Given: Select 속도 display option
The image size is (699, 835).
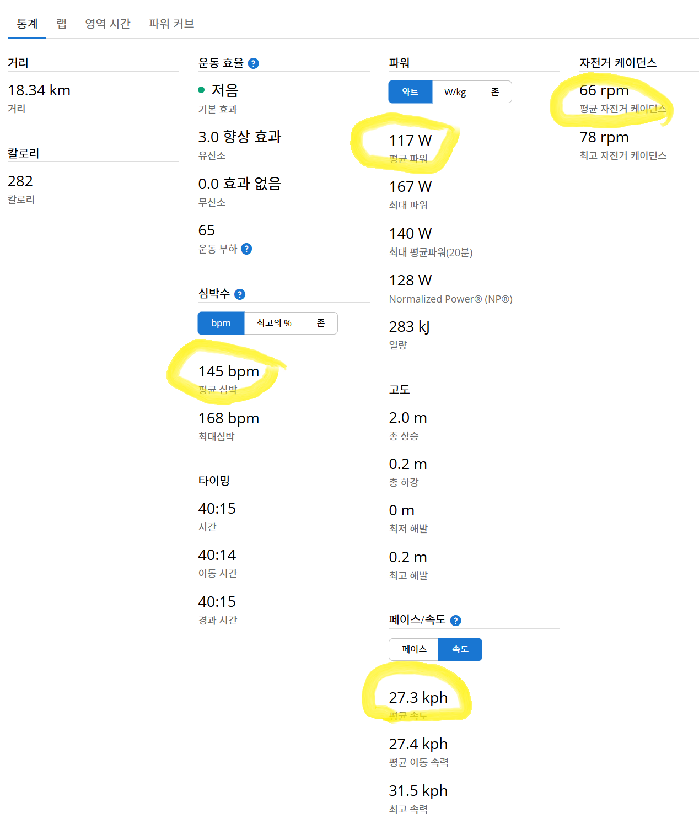Looking at the screenshot, I should (460, 649).
